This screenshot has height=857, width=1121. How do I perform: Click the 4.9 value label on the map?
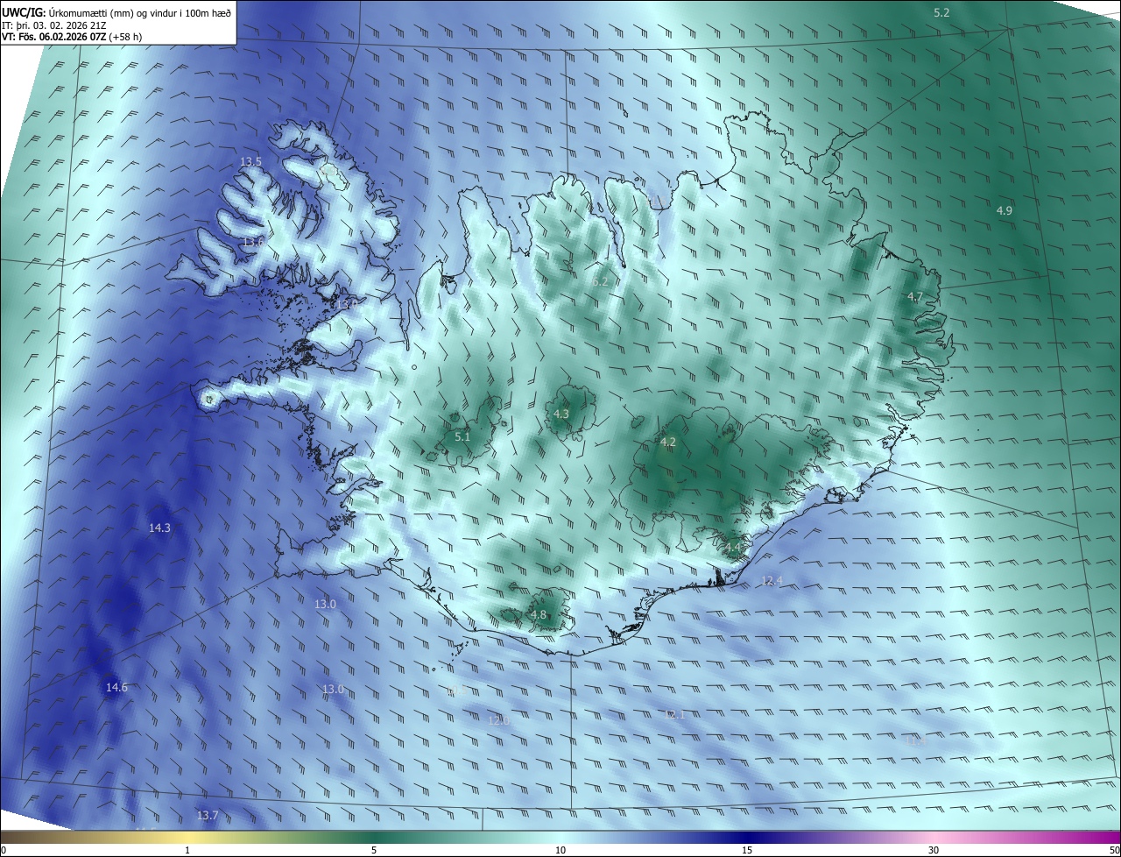pyautogui.click(x=1005, y=210)
